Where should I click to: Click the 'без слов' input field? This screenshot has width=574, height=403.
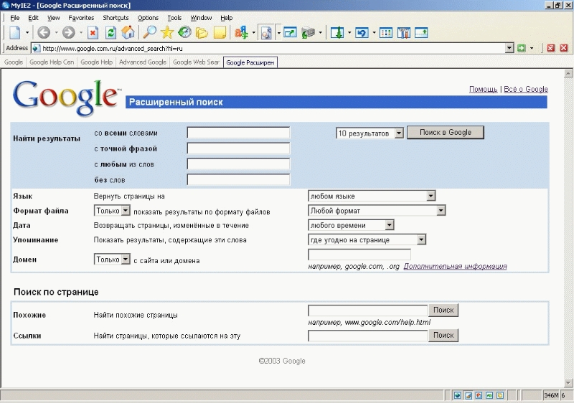(x=238, y=180)
